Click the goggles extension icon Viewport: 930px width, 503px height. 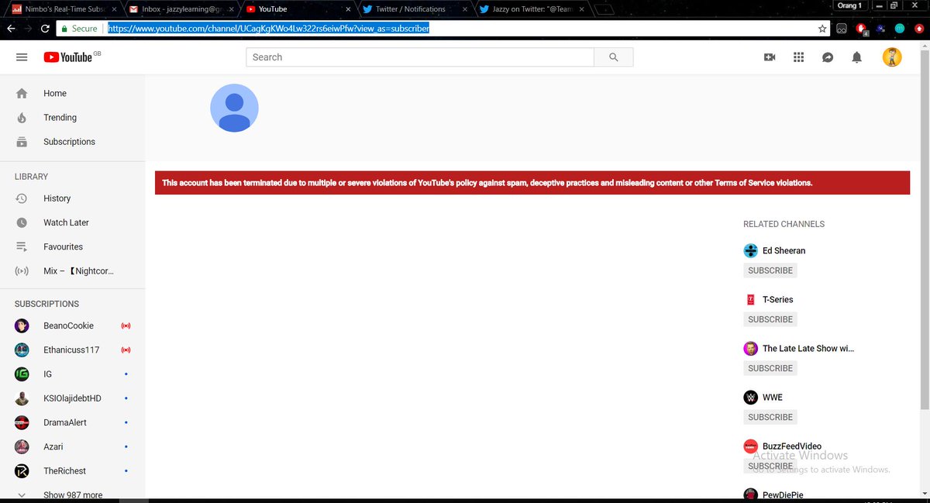[x=842, y=29]
